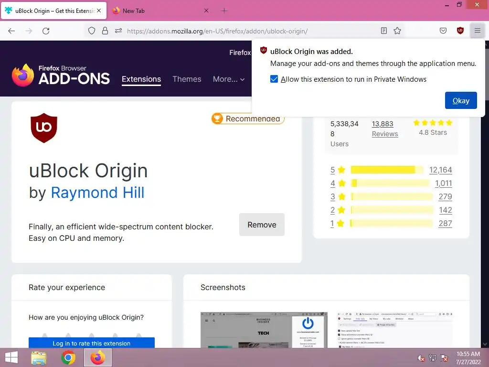Click Log in to rate this extension
489x367 pixels.
pos(91,343)
